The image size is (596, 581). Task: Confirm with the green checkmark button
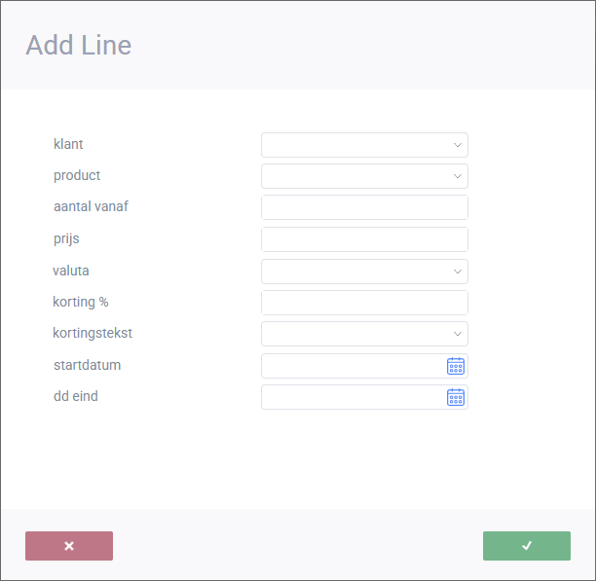[527, 546]
